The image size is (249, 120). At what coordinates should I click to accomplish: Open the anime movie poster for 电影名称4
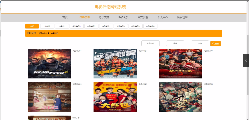click(x=49, y=97)
